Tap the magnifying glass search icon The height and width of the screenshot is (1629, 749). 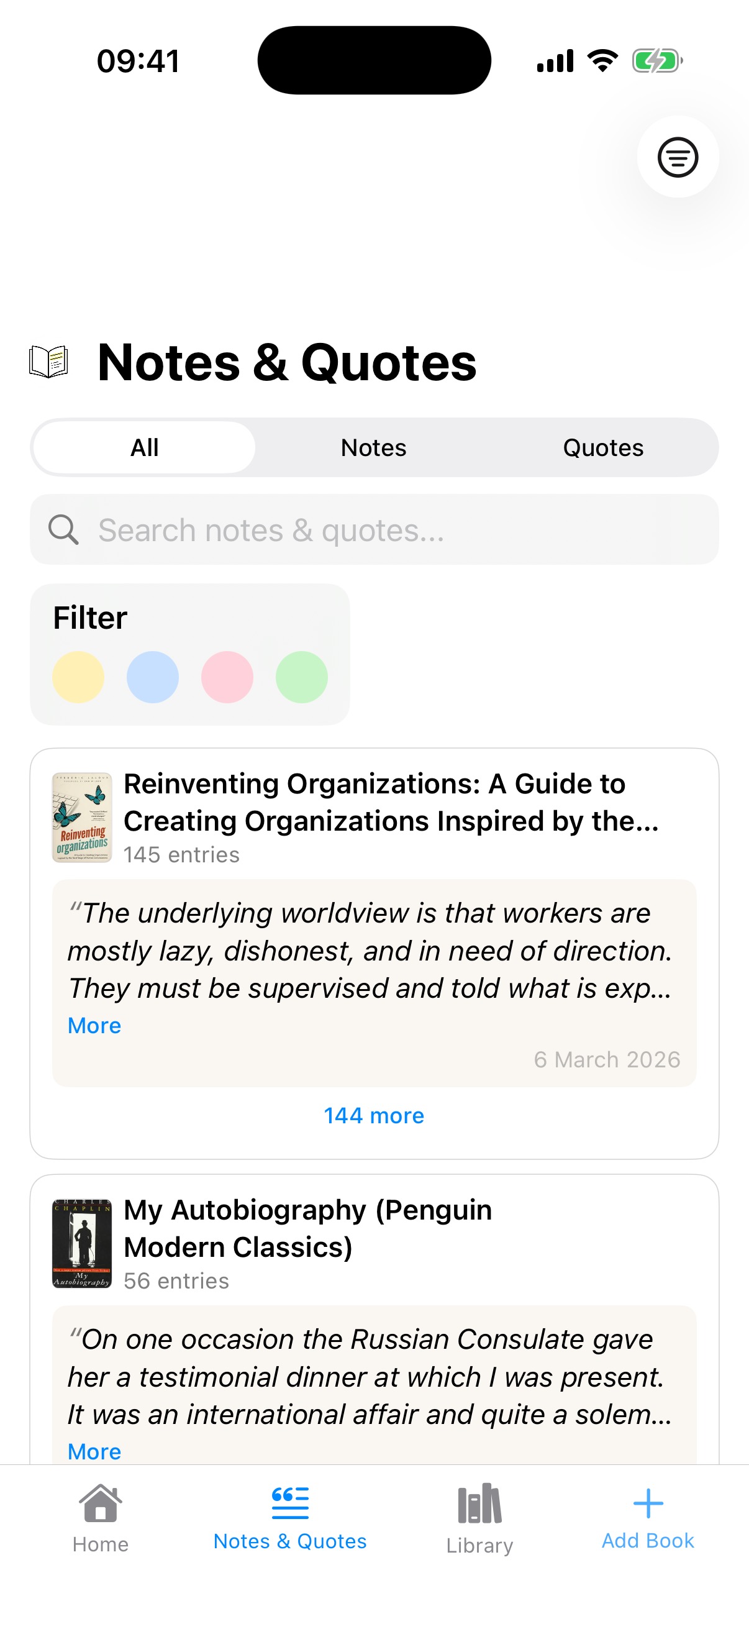click(64, 529)
